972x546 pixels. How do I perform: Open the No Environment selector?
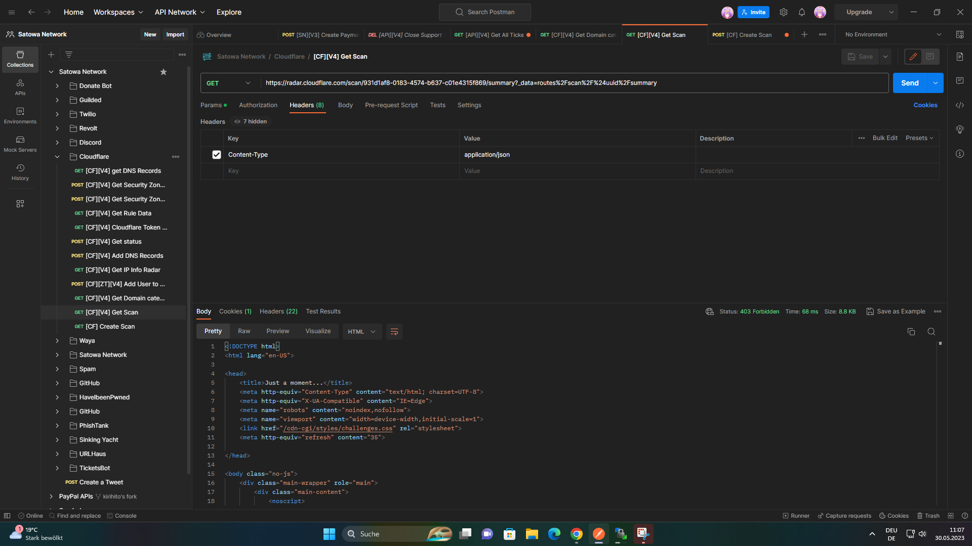[x=891, y=34]
